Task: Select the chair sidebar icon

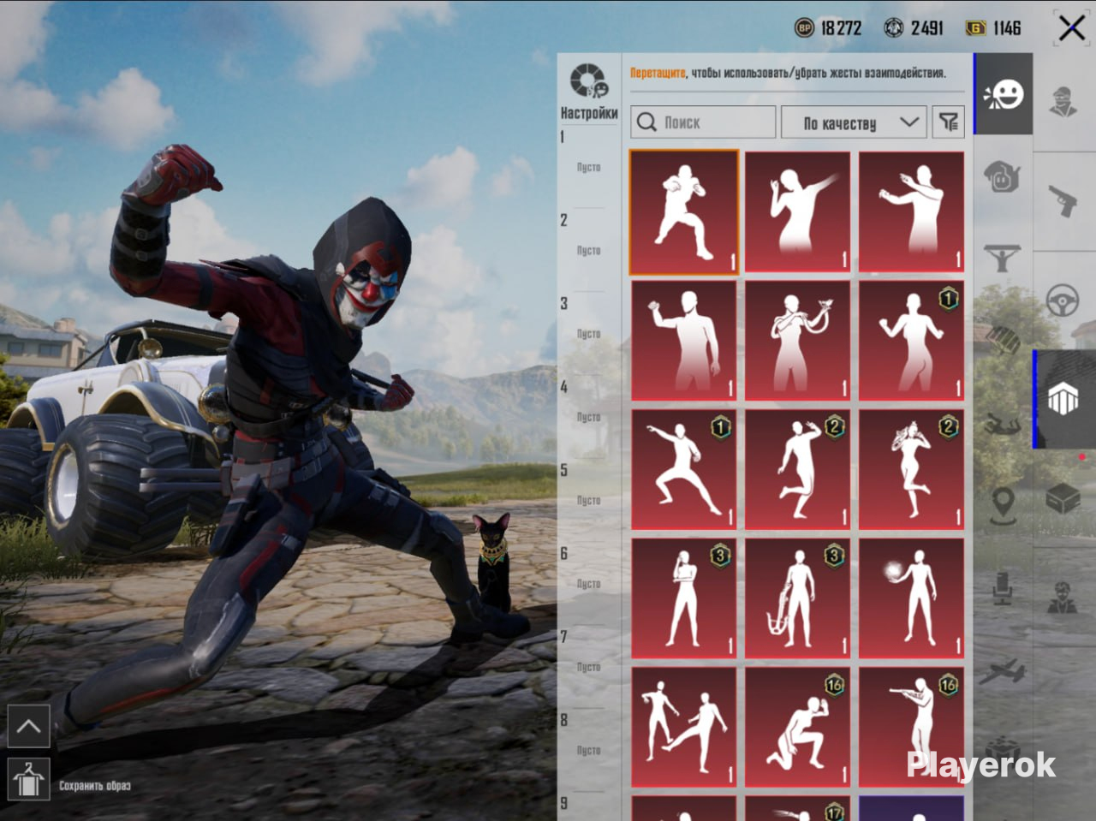Action: pyautogui.click(x=1002, y=589)
